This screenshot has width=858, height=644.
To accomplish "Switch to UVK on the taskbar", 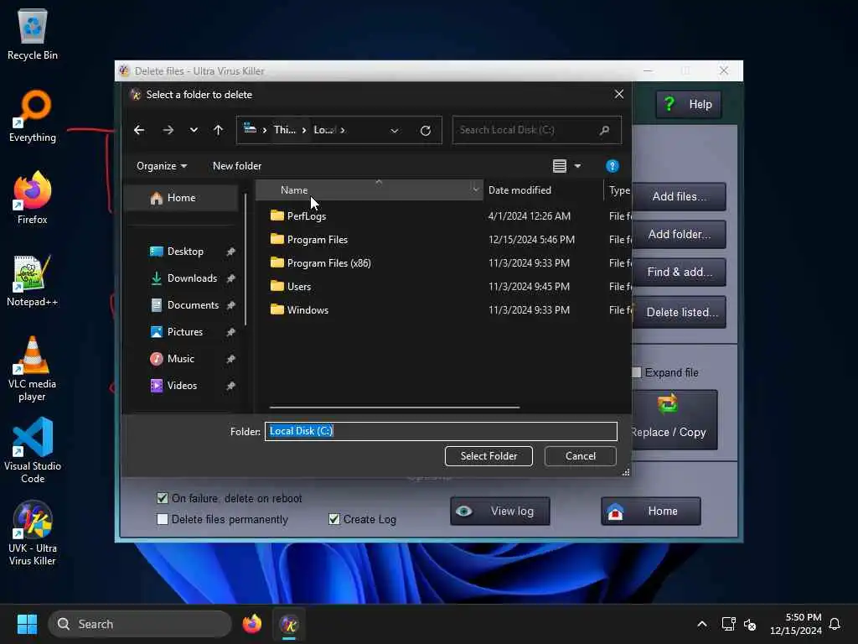I will 289,624.
